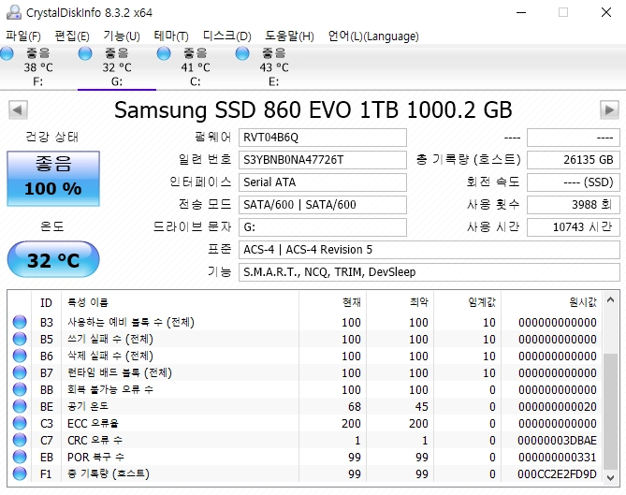Go to next disk with right arrow
Viewport: 626px width, 495px height.
609,109
